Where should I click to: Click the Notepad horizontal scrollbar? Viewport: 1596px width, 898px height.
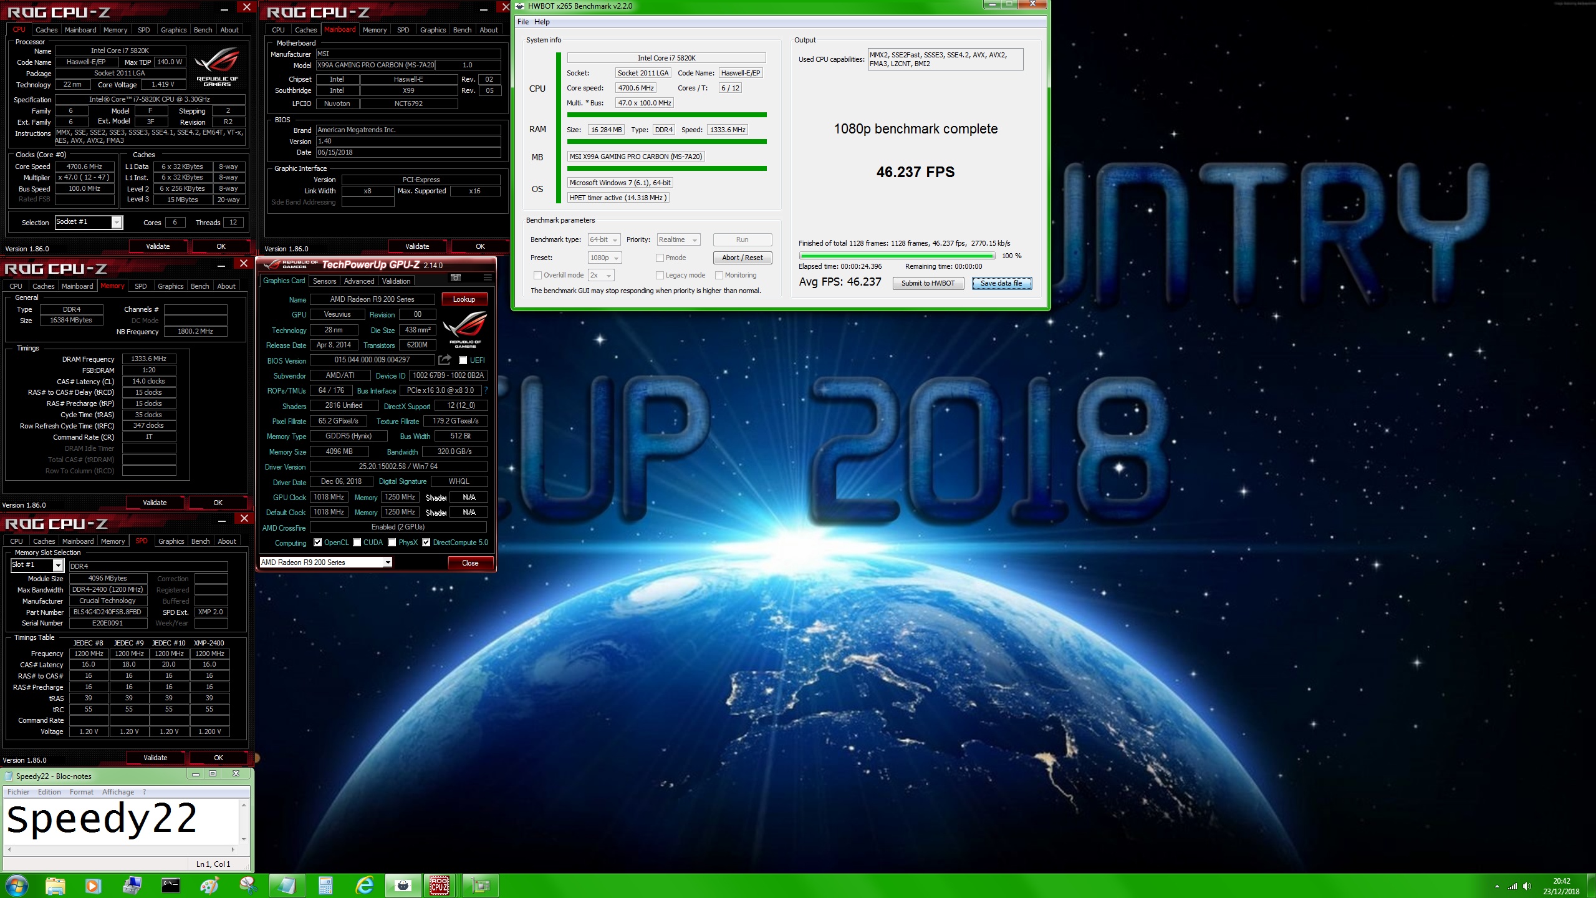120,849
